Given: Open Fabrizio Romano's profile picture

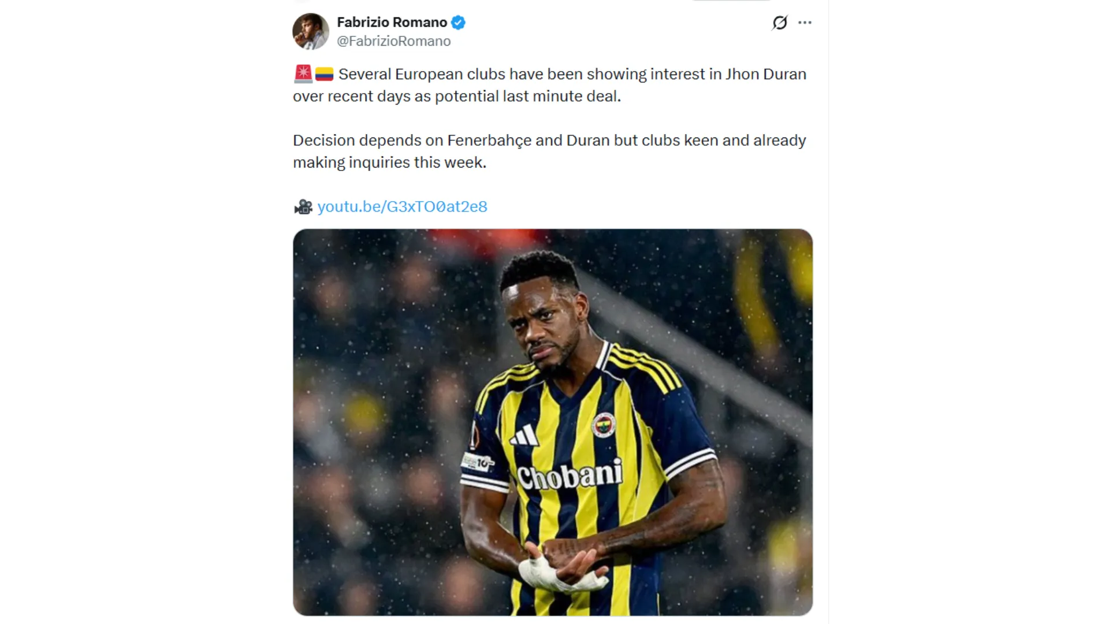Looking at the screenshot, I should click(311, 31).
